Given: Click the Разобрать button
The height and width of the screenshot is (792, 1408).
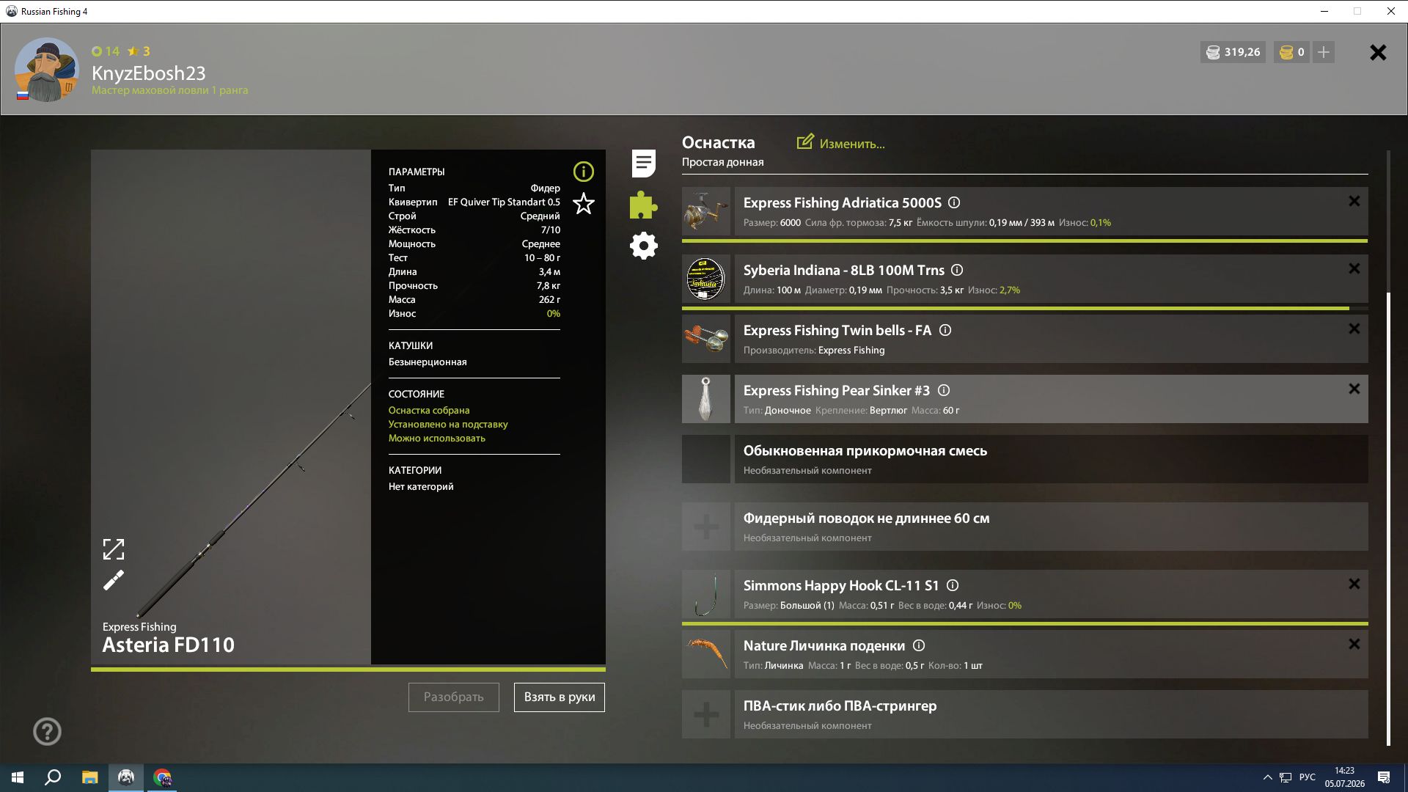Looking at the screenshot, I should pyautogui.click(x=454, y=697).
